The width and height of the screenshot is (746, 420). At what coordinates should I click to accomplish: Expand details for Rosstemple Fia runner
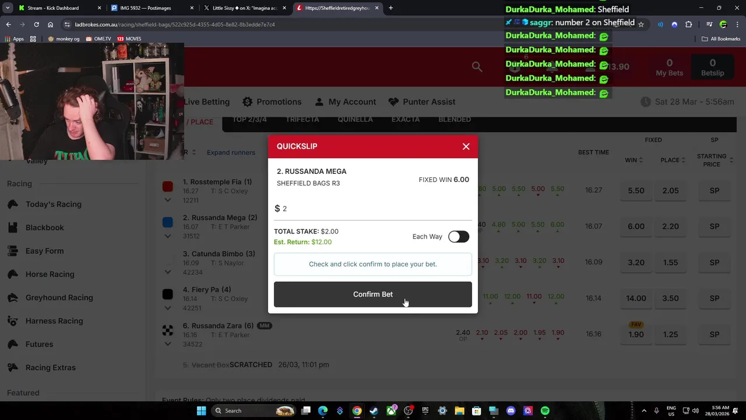168,200
